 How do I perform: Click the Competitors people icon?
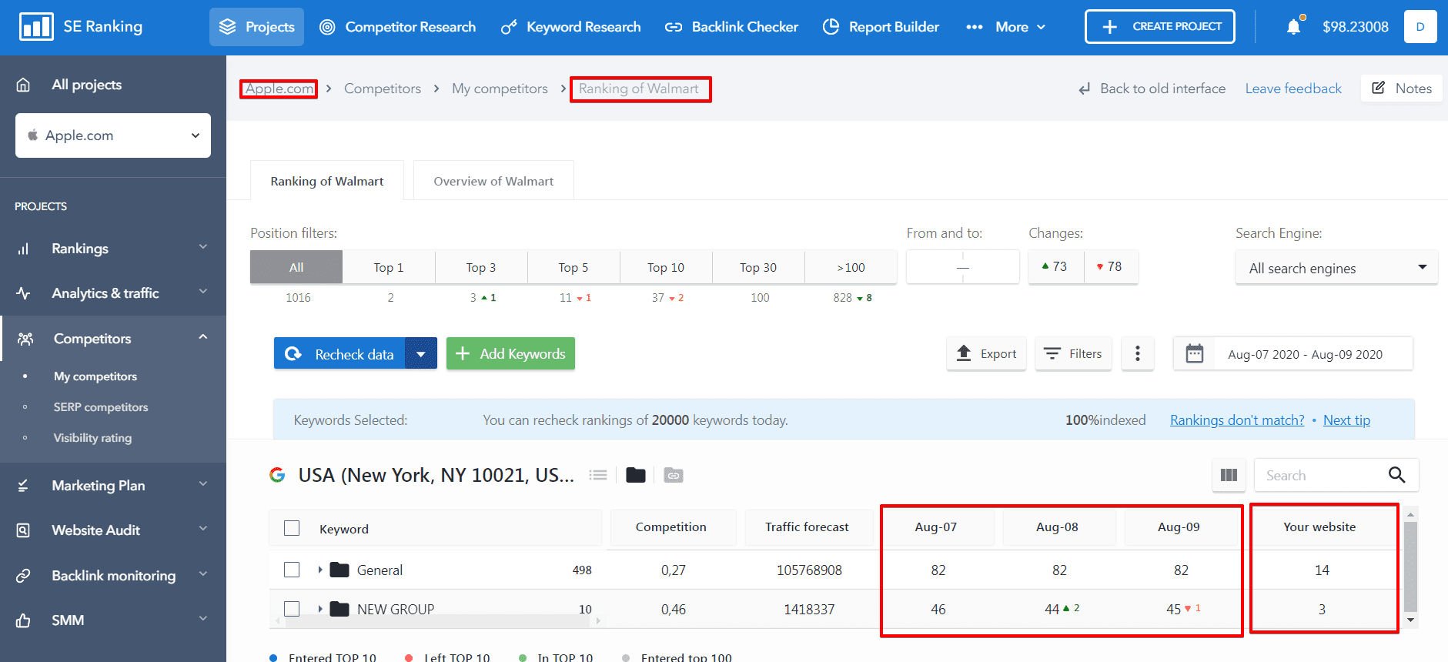(x=25, y=339)
